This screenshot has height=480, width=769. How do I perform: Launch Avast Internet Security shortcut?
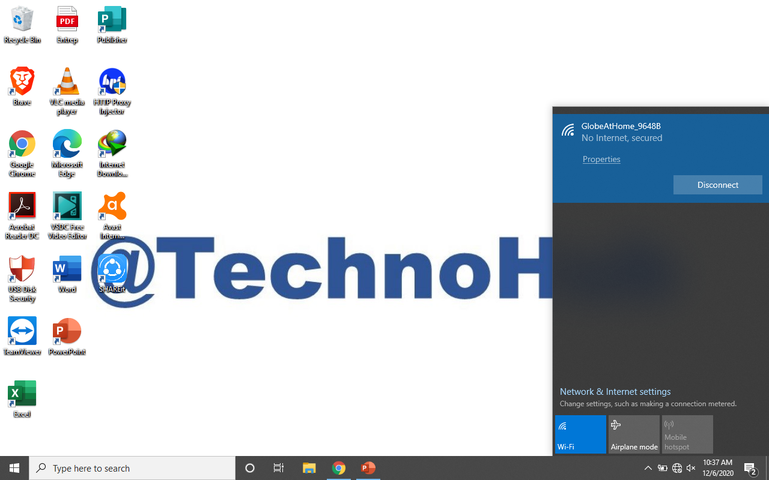tap(112, 215)
